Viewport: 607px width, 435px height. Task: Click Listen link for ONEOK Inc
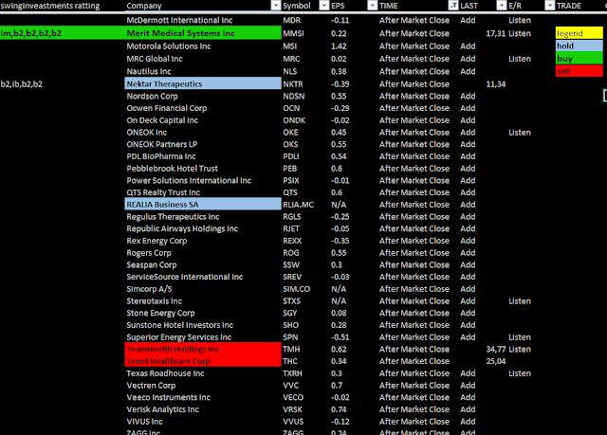pyautogui.click(x=520, y=133)
